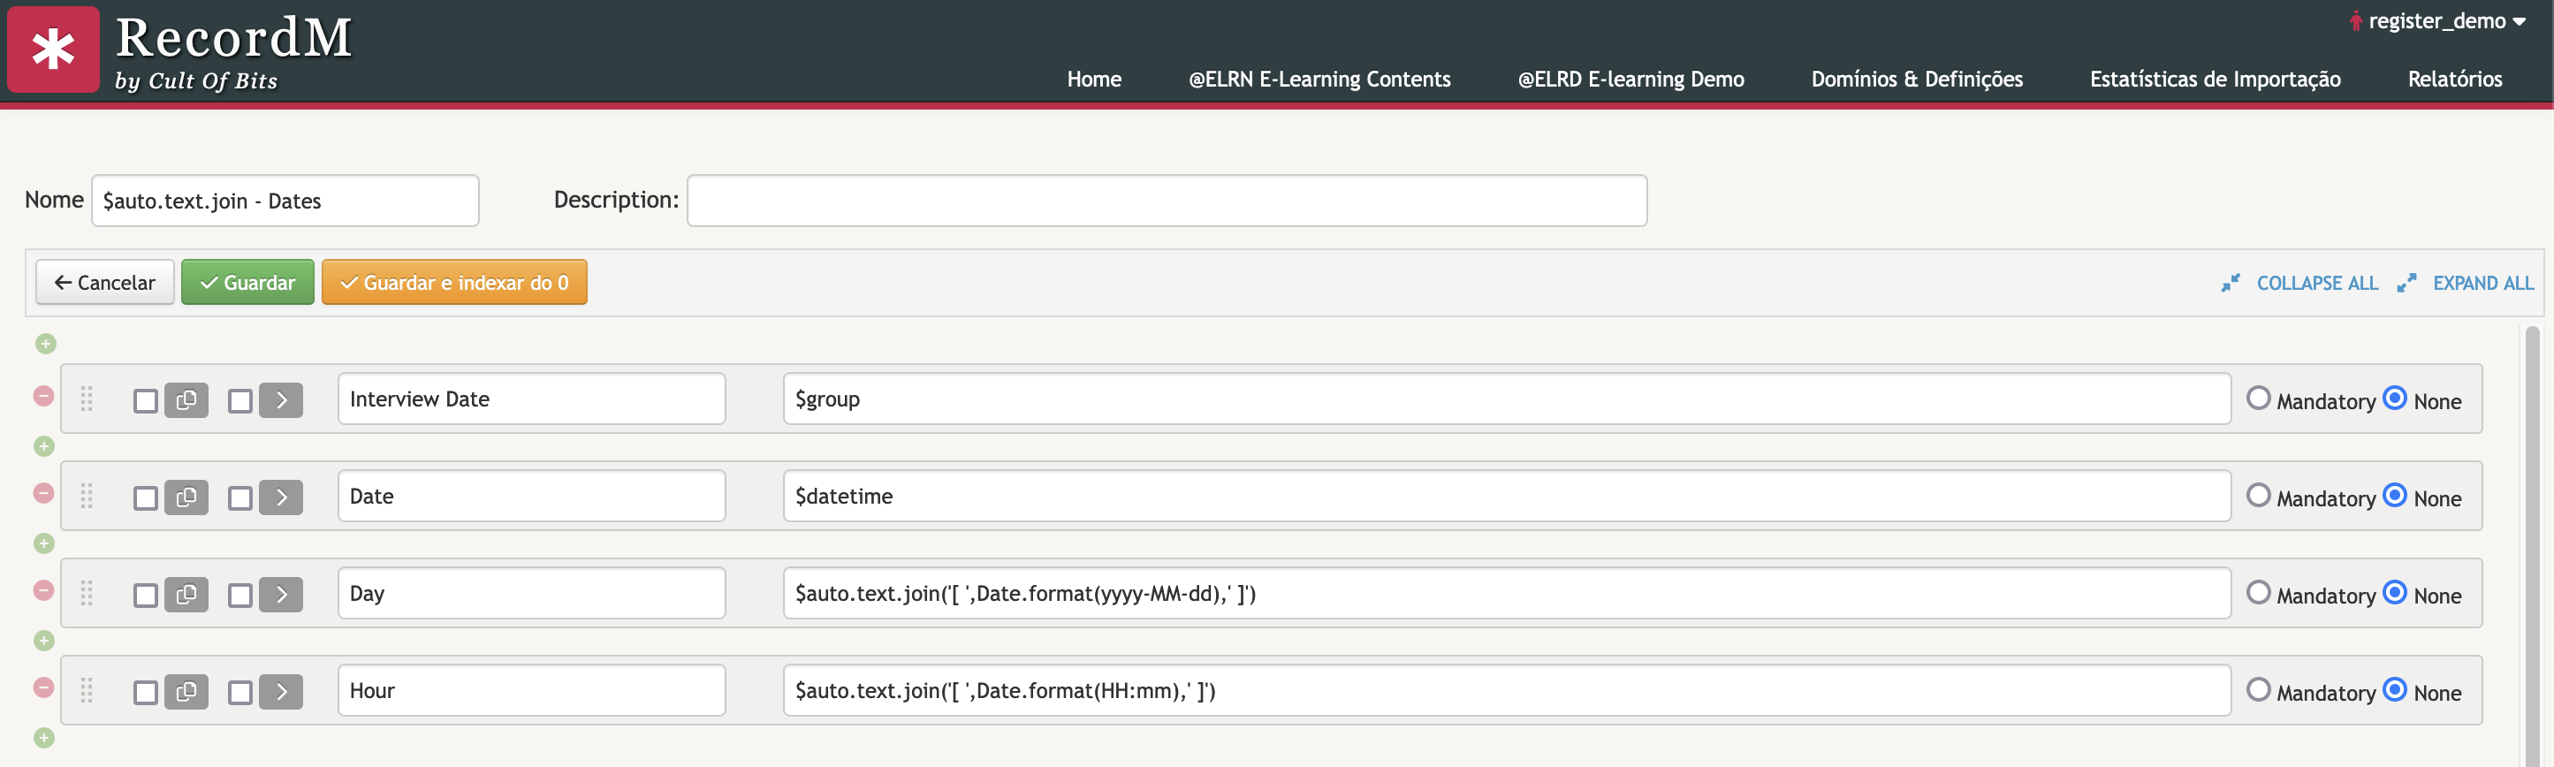Viewport: 2554px width, 767px height.
Task: Click the green add-field icon above Interview Date
Action: click(x=46, y=344)
